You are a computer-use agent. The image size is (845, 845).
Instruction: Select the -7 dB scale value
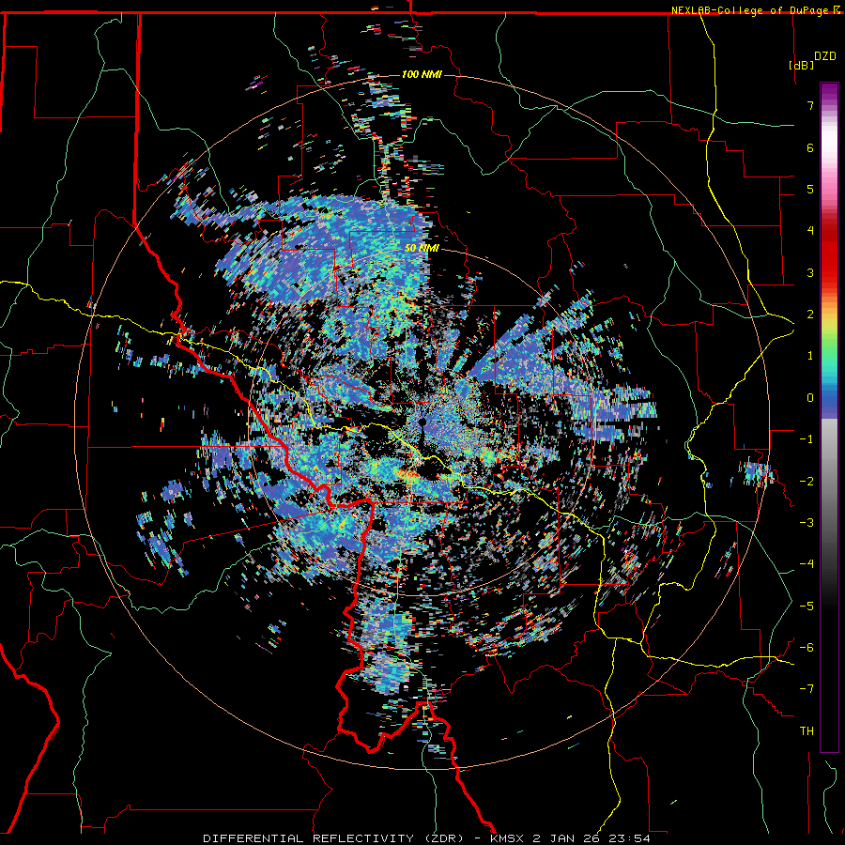coord(807,689)
